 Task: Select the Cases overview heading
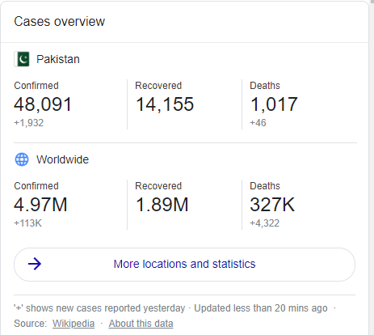pos(59,22)
